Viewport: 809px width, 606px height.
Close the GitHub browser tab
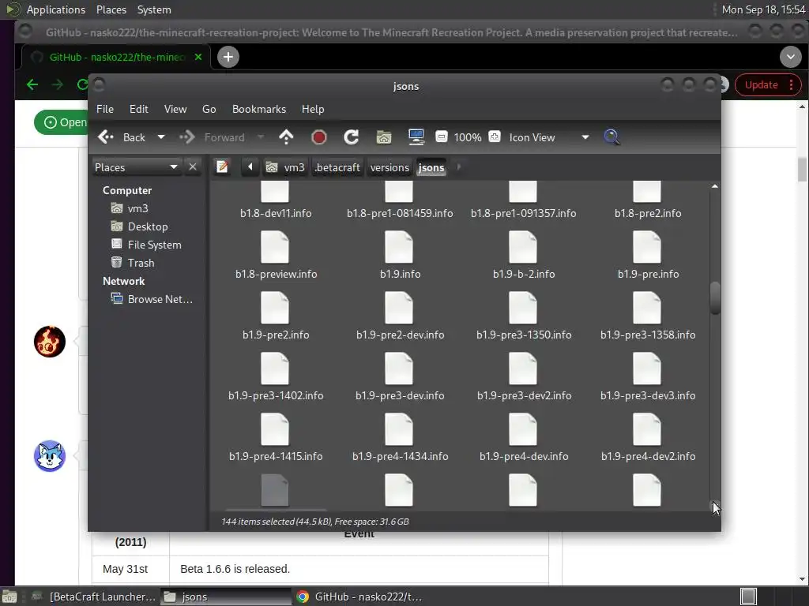tap(198, 57)
